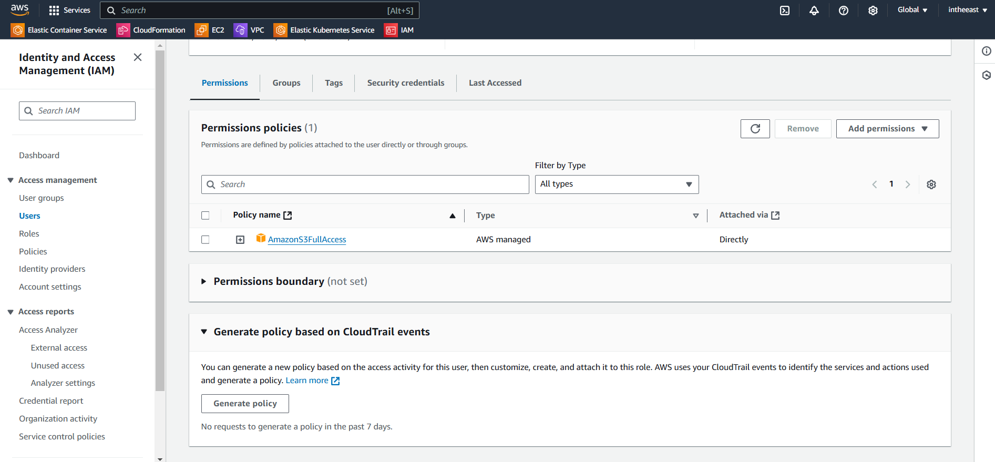Switch to the Last Accessed tab
This screenshot has height=462, width=995.
click(x=495, y=83)
